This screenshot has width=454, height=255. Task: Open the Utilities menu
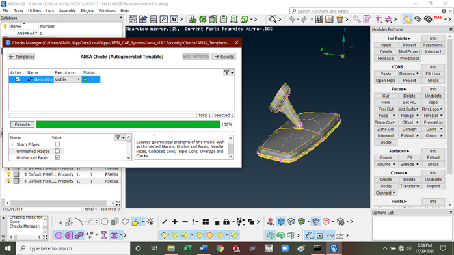click(34, 10)
